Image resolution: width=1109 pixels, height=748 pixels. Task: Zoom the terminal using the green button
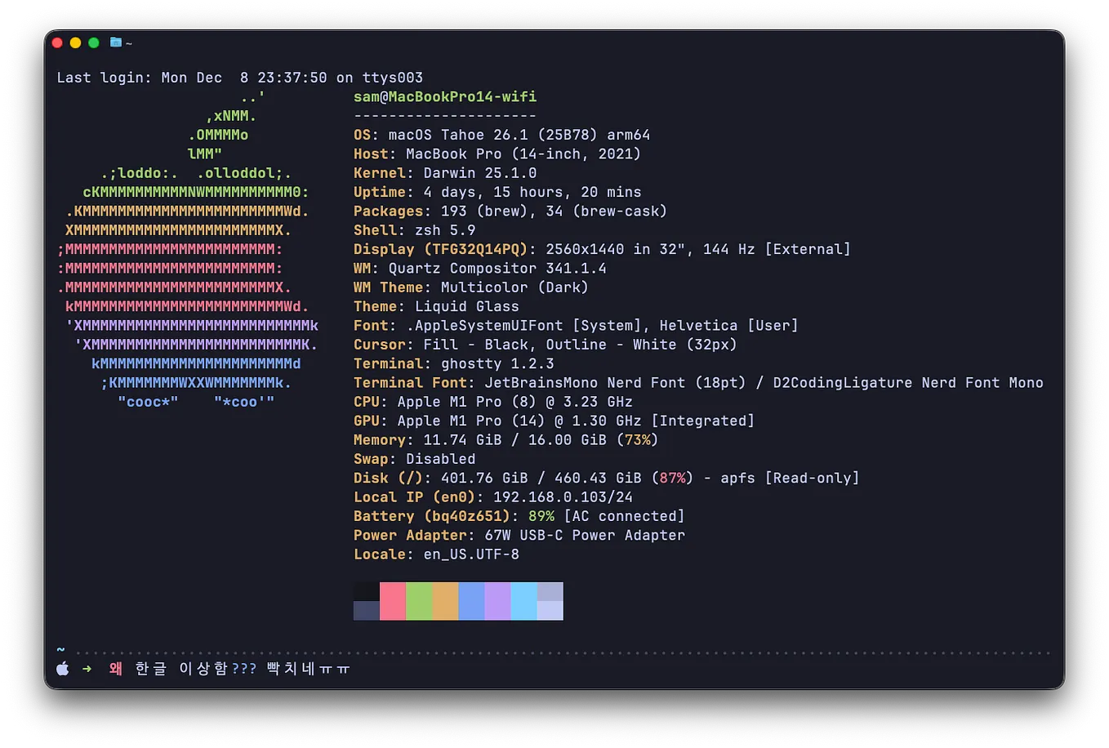point(94,42)
